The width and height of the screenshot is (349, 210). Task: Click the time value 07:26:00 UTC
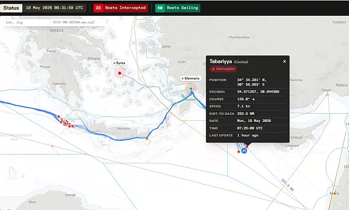click(x=250, y=128)
